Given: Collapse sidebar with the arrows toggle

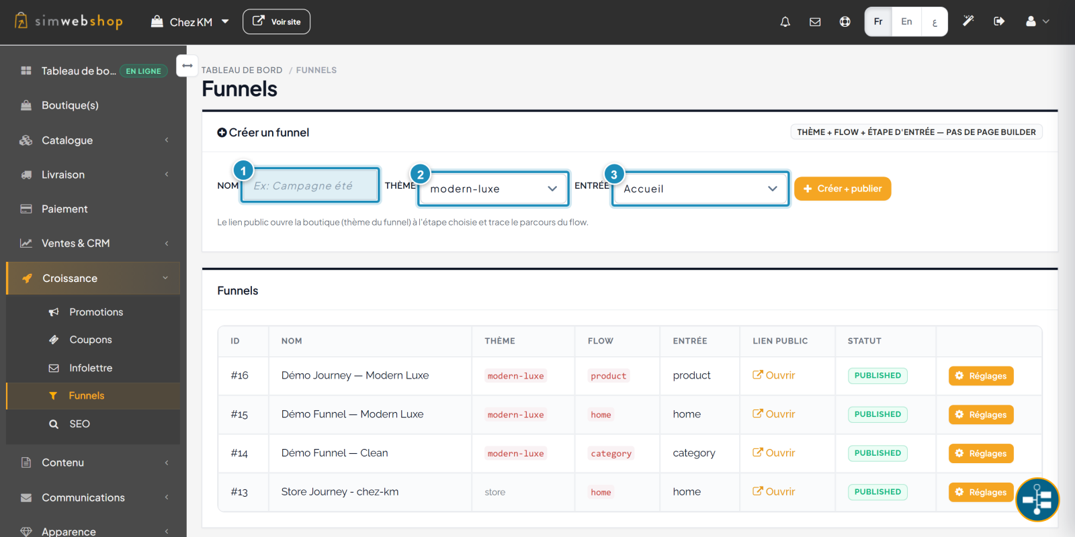Looking at the screenshot, I should coord(187,66).
